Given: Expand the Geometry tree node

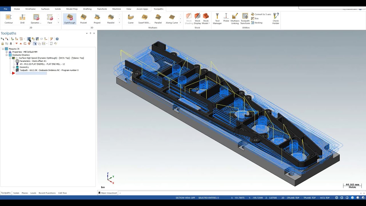Looking at the screenshot, I should pos(14,67).
